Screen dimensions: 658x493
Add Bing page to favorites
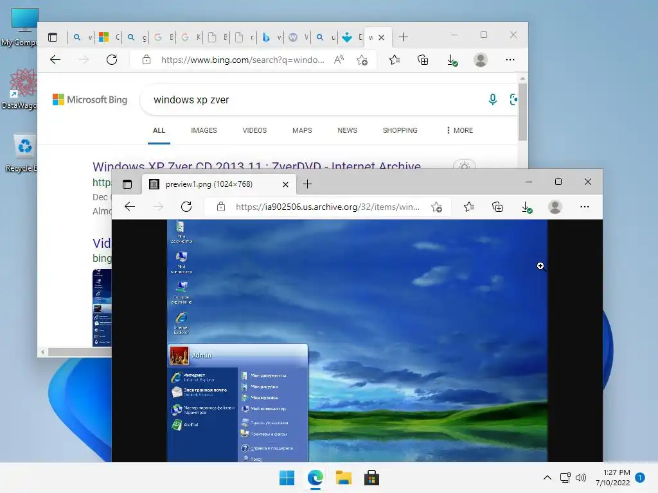[362, 60]
